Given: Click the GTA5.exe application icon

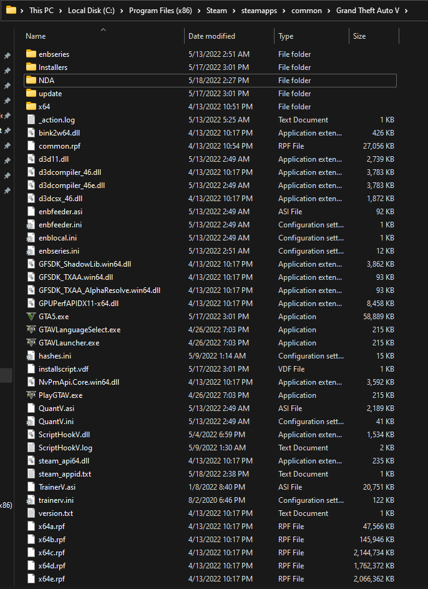Looking at the screenshot, I should click(31, 317).
